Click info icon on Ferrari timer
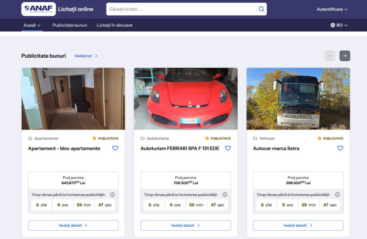 225,195
